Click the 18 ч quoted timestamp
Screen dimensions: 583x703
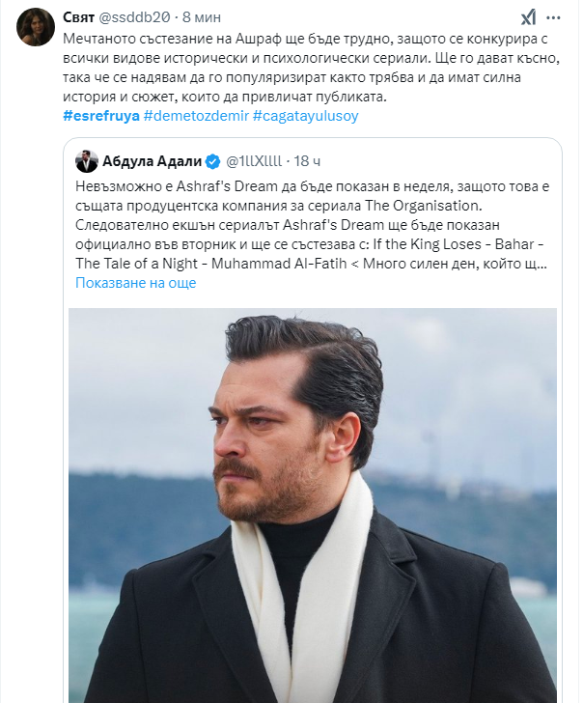coord(308,160)
